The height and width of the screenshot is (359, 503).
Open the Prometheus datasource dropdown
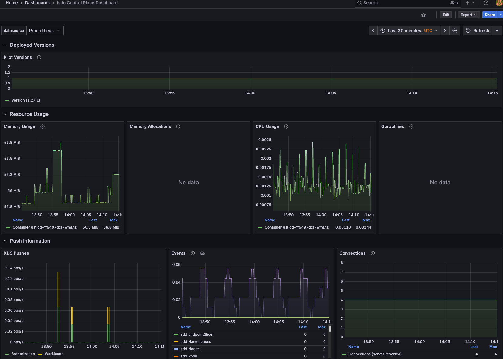[45, 30]
